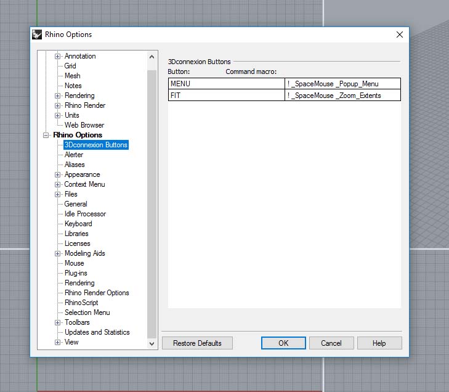Open Rhino Render Options page
This screenshot has height=392, width=449.
[97, 293]
